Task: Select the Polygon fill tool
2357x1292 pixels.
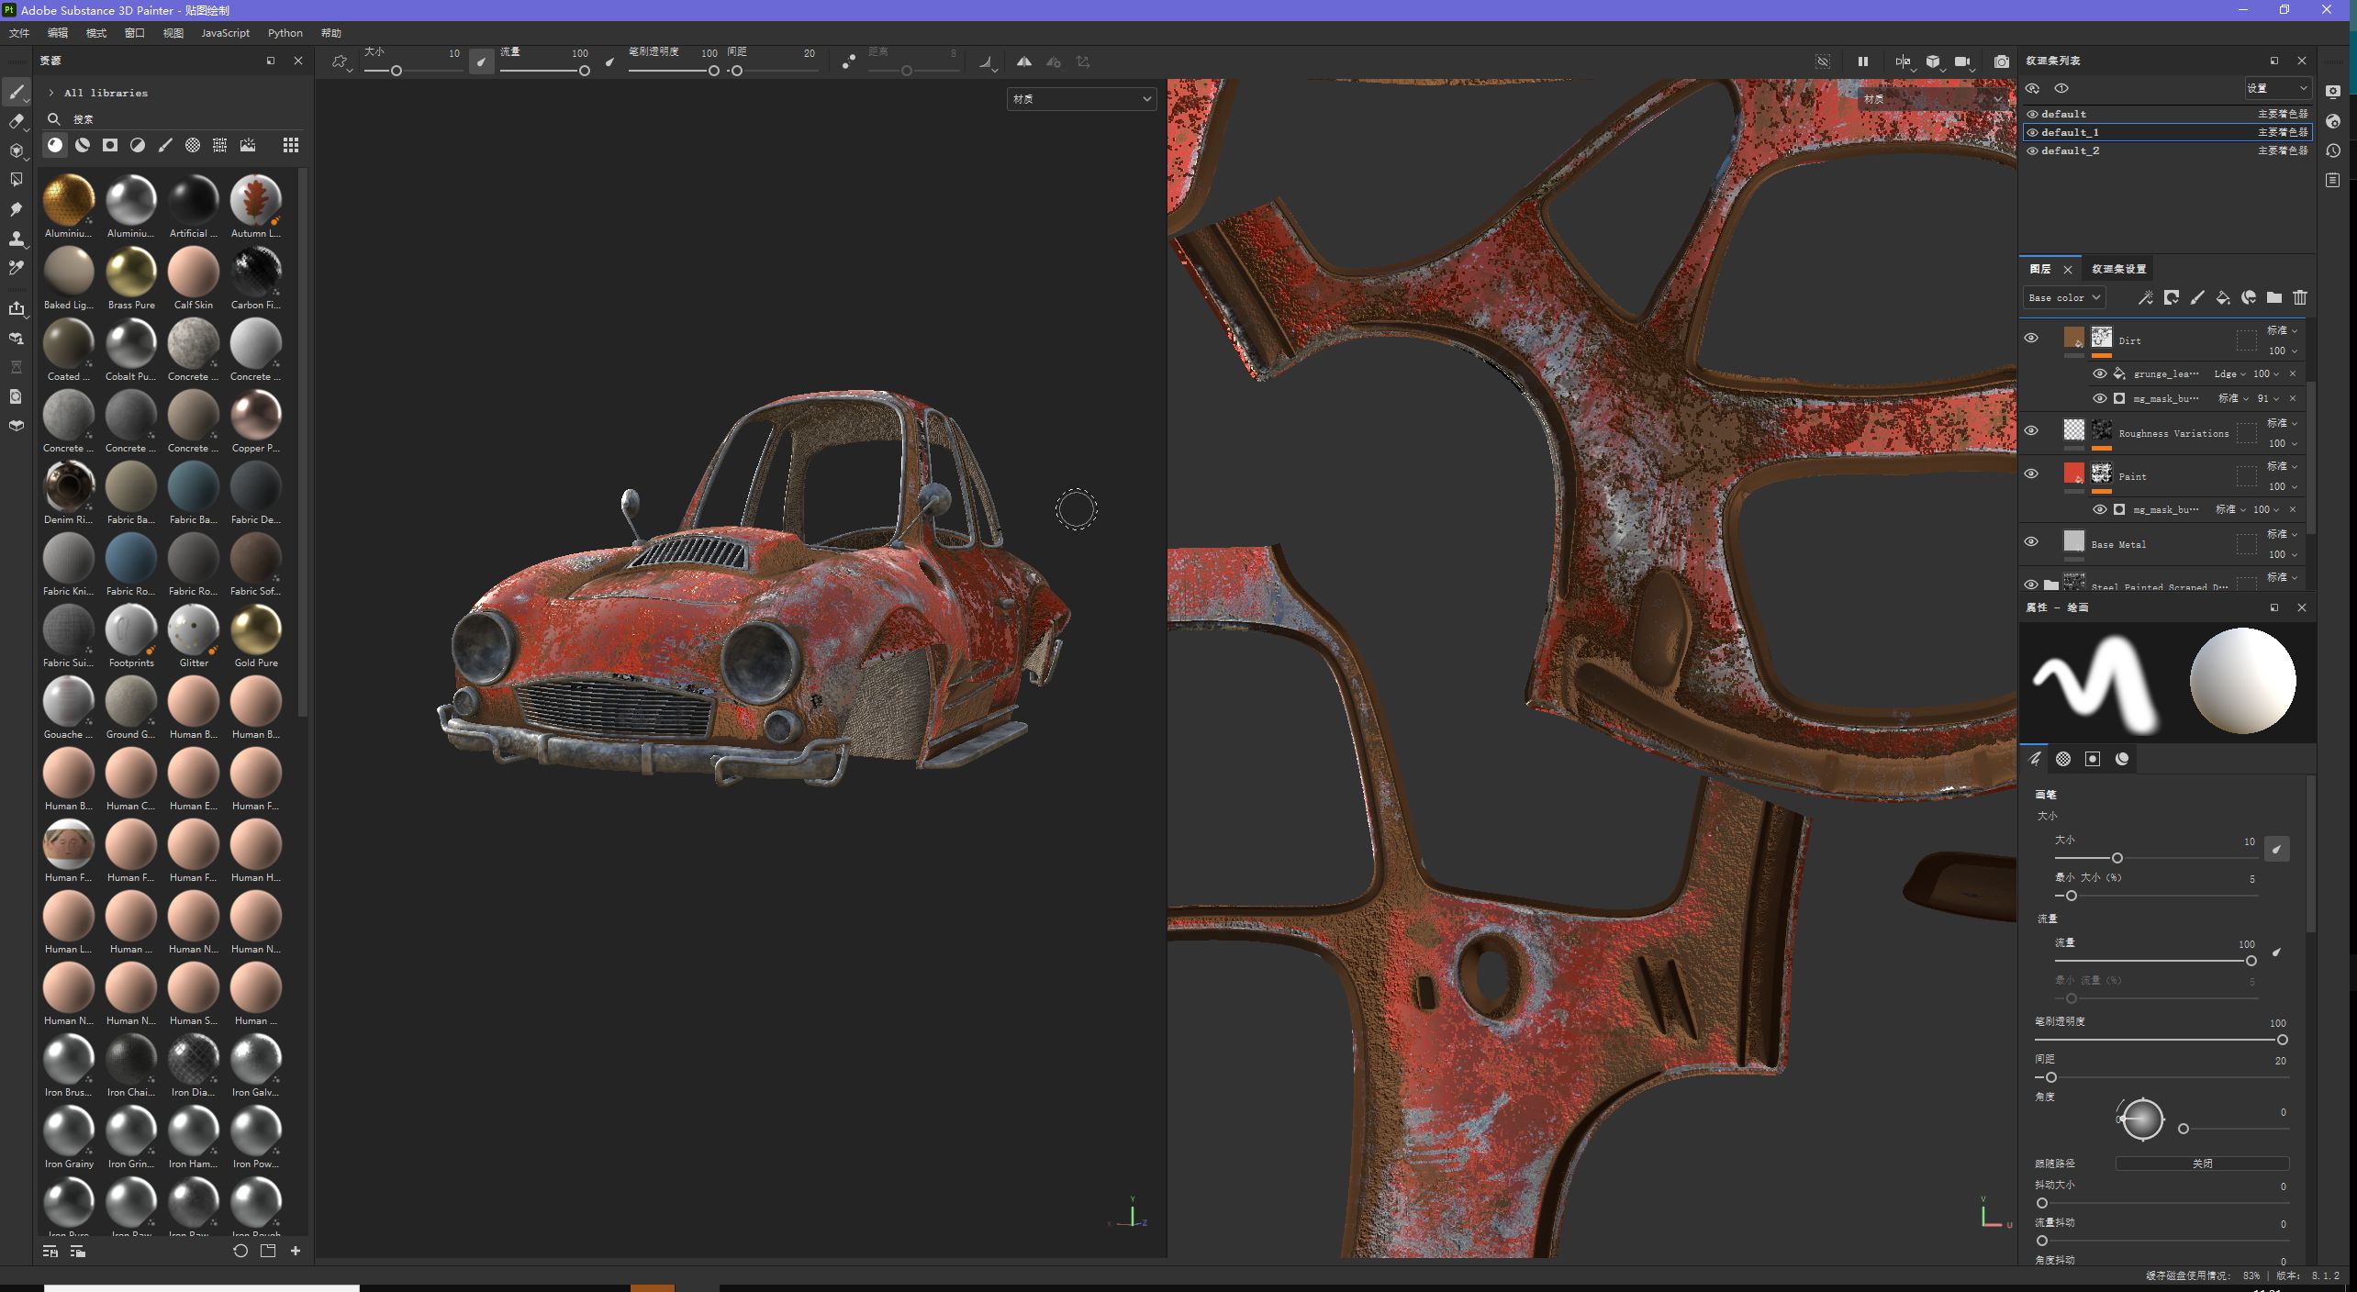Action: coord(16,180)
